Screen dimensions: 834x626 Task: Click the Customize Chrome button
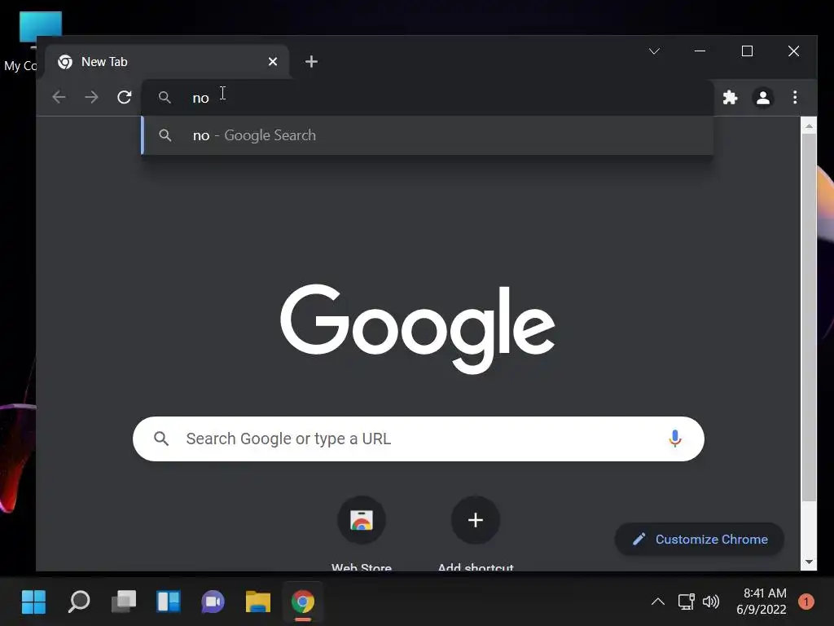pyautogui.click(x=700, y=540)
